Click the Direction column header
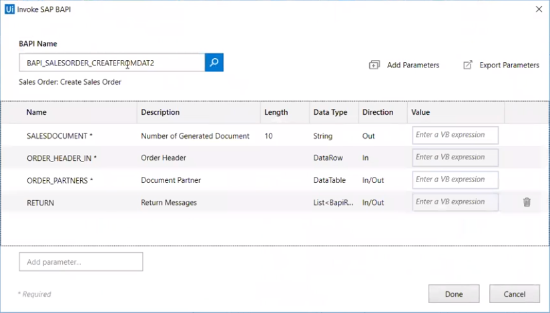 [378, 112]
